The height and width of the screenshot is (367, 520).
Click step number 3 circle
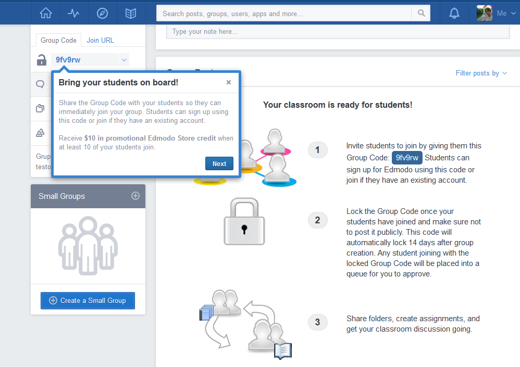point(318,322)
